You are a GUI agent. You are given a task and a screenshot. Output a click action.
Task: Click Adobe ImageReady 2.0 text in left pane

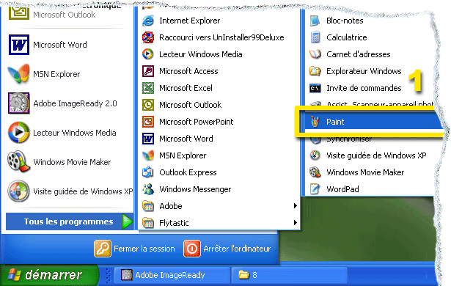click(75, 103)
